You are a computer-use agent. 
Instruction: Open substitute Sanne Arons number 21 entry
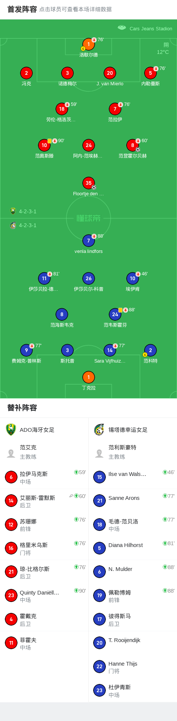[x=133, y=501]
